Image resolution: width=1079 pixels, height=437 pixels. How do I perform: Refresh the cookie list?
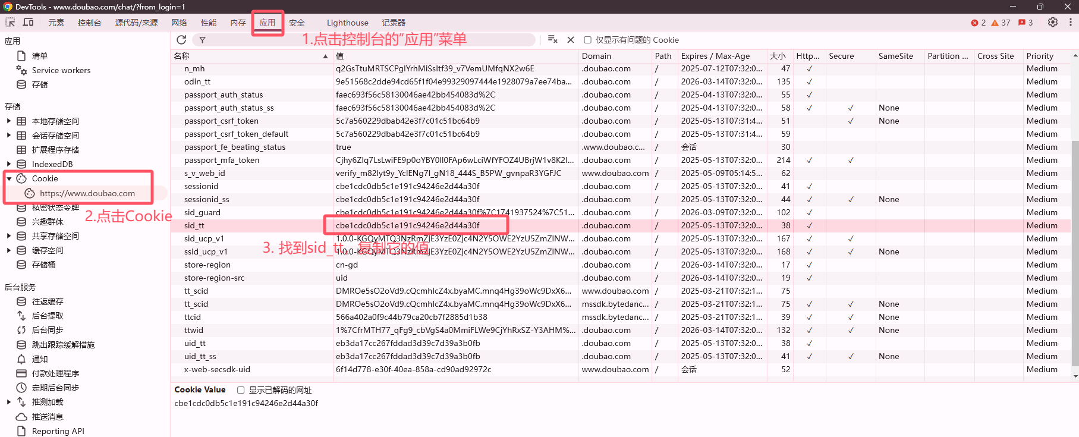point(181,40)
